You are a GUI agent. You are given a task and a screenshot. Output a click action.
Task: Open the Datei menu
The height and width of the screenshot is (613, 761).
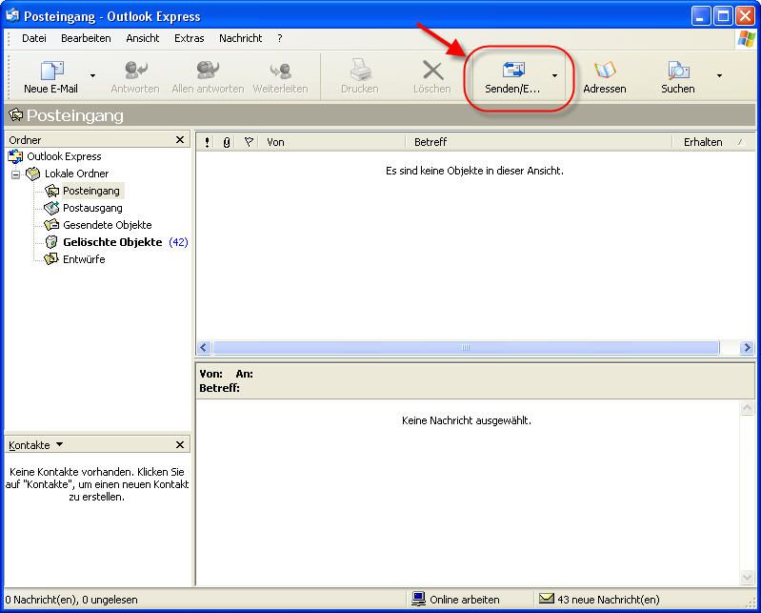34,38
